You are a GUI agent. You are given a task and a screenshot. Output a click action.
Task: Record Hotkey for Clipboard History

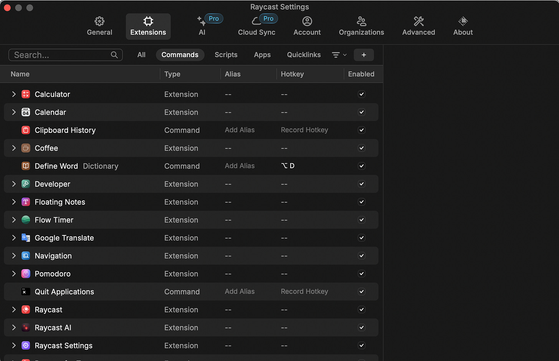tap(304, 130)
